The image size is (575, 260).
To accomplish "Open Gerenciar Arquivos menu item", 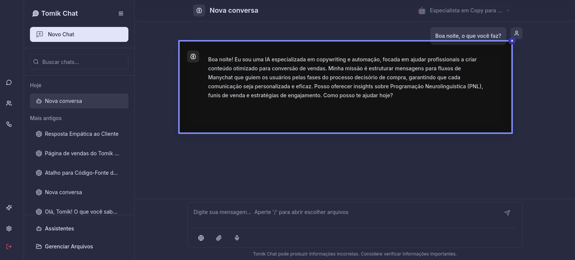I will pos(69,247).
